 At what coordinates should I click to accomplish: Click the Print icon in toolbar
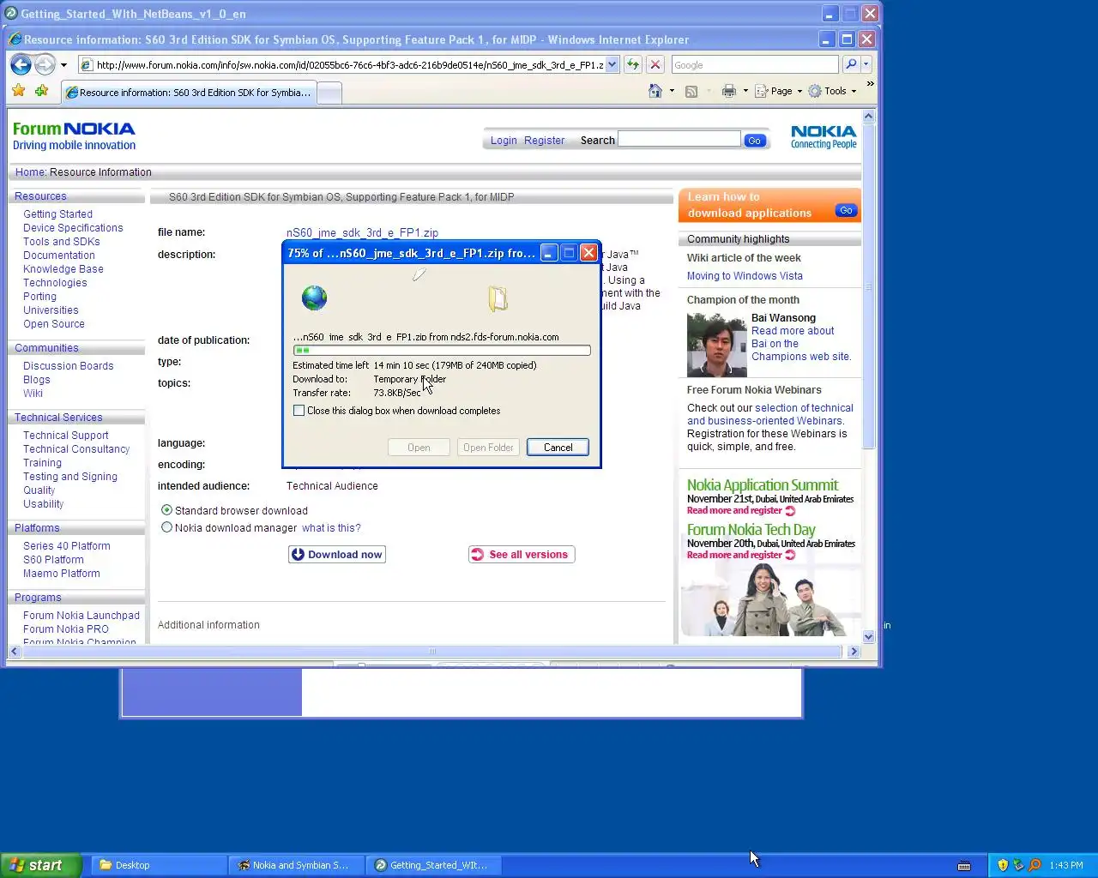[729, 91]
